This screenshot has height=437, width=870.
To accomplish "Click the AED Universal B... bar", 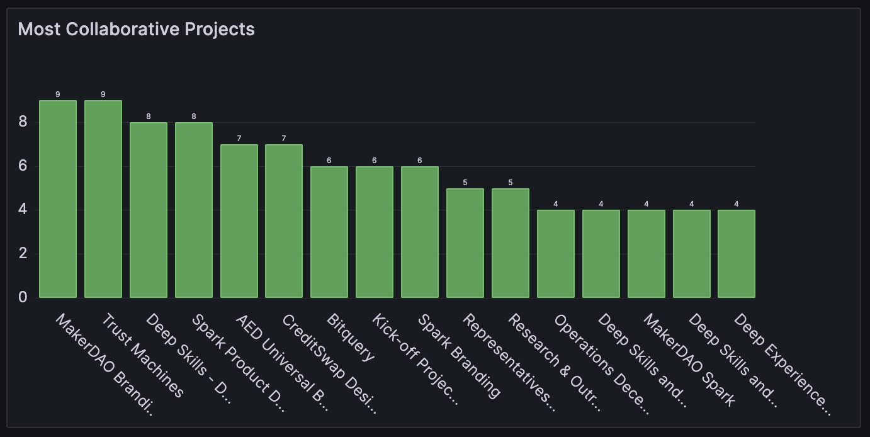I will (x=239, y=221).
